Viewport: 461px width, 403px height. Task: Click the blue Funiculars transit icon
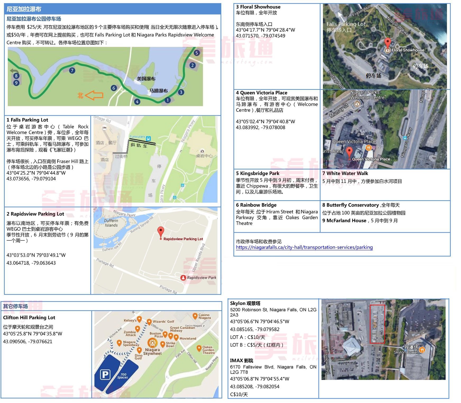tap(148, 138)
